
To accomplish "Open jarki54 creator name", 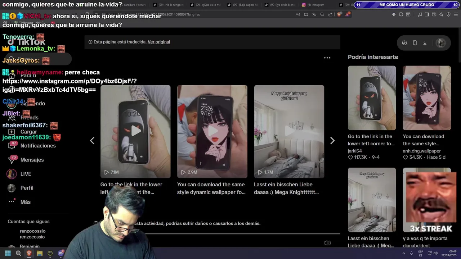I will tap(355, 151).
